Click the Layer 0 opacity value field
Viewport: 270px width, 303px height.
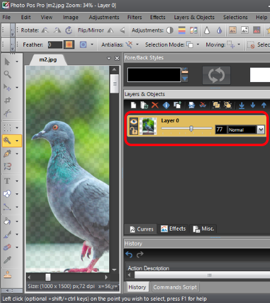(x=221, y=130)
